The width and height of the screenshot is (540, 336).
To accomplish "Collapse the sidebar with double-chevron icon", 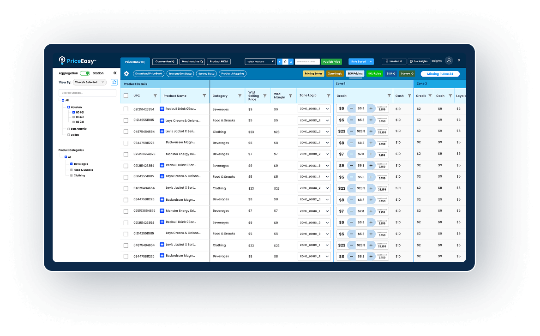I will tap(115, 73).
